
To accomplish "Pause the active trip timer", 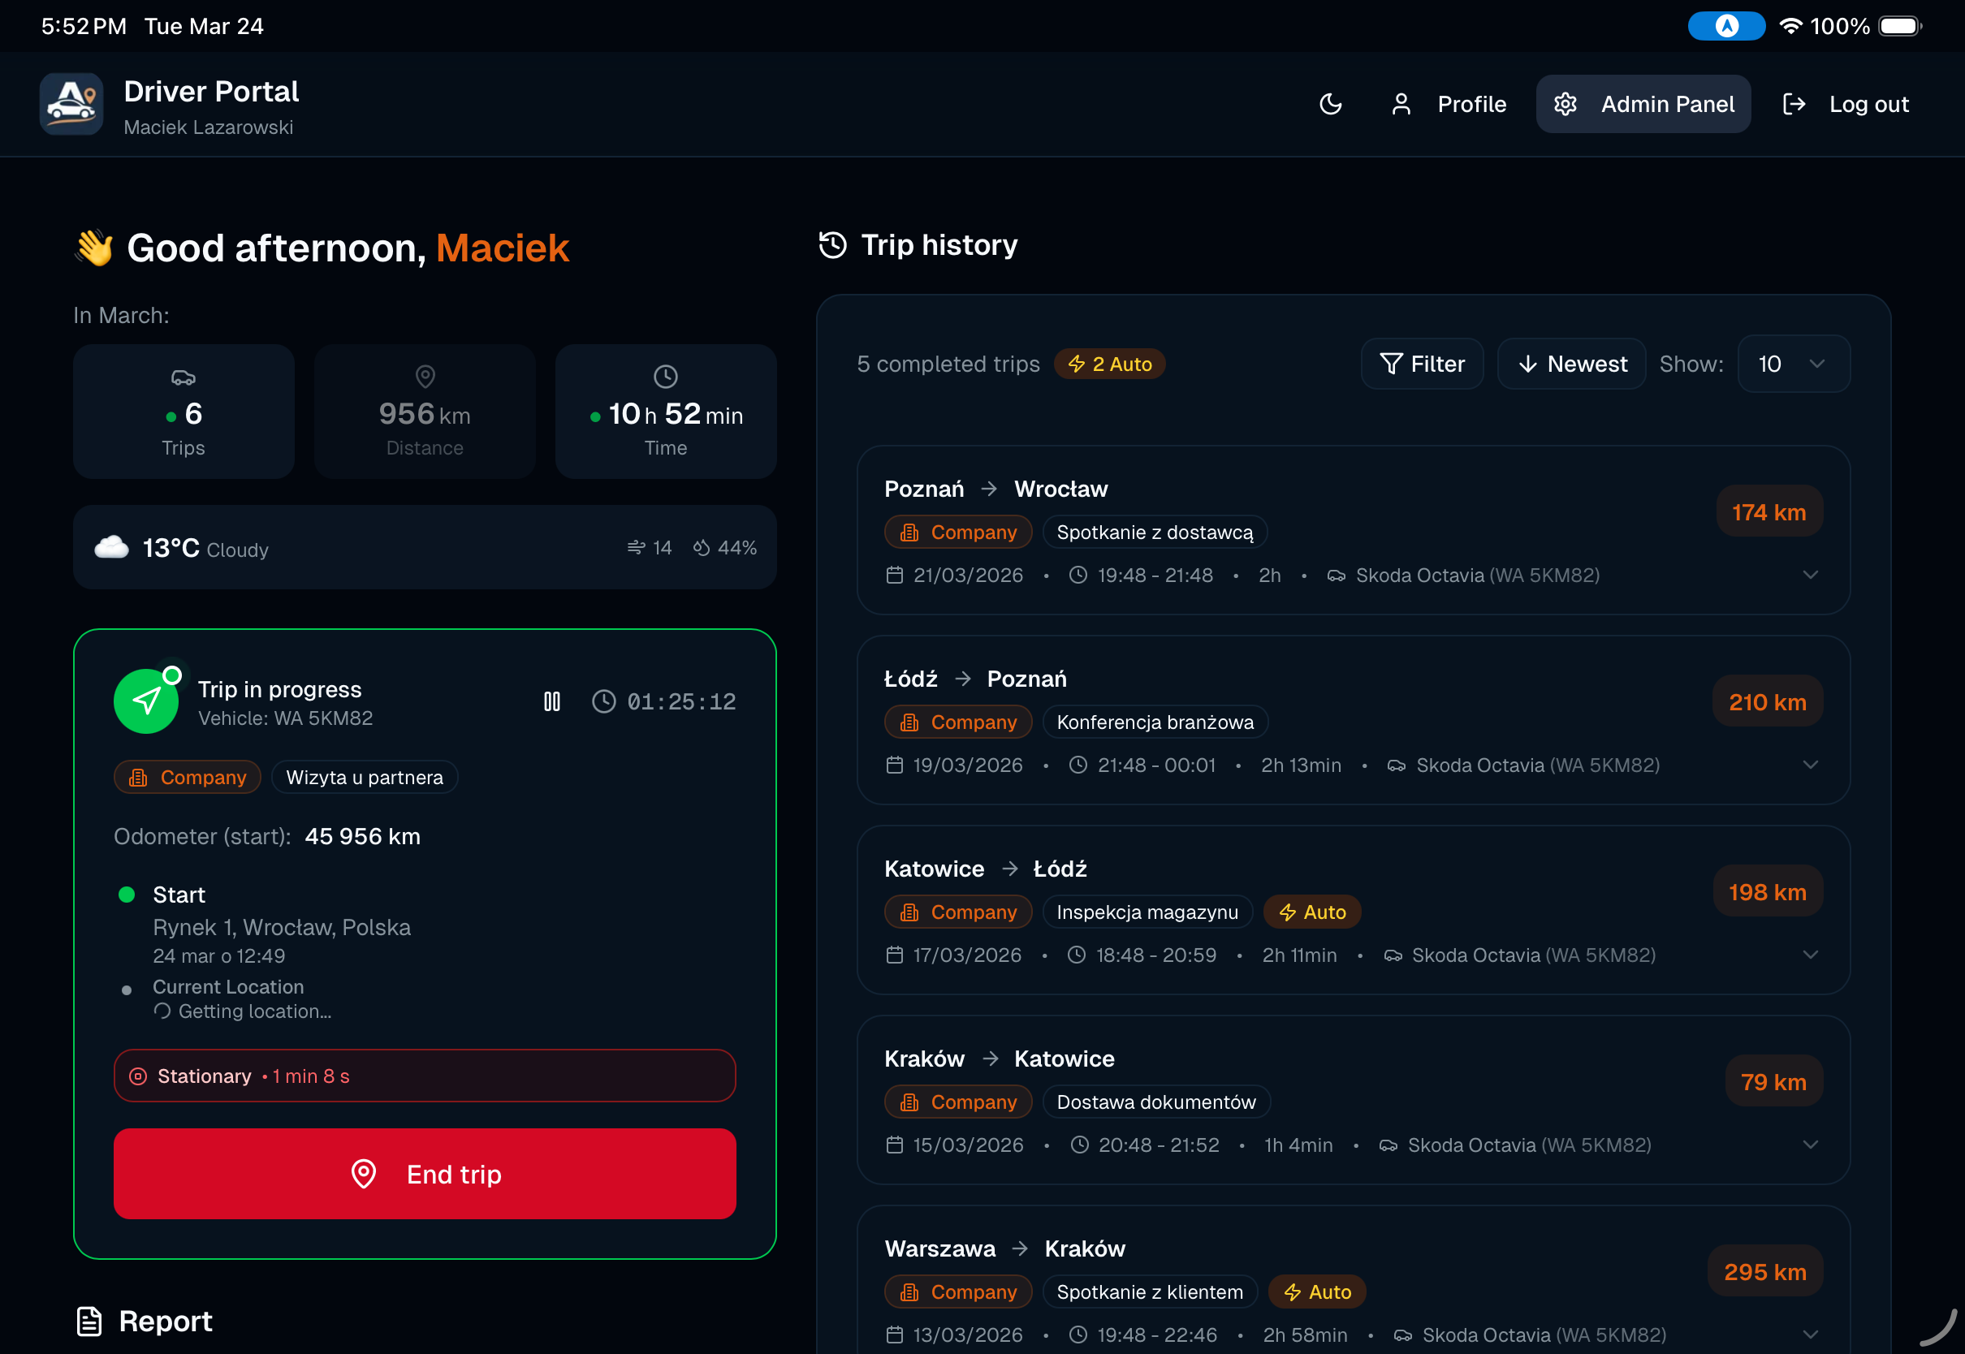I will pyautogui.click(x=551, y=701).
